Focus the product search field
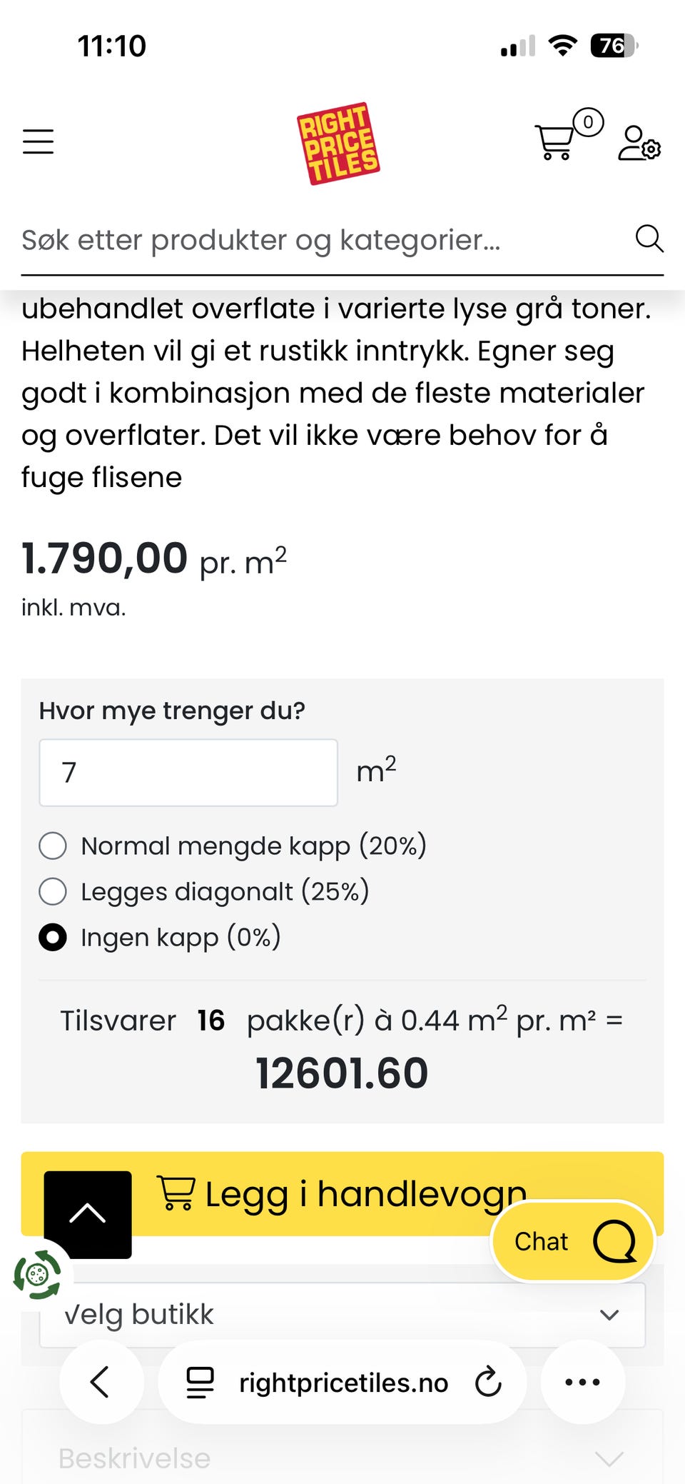 click(325, 240)
